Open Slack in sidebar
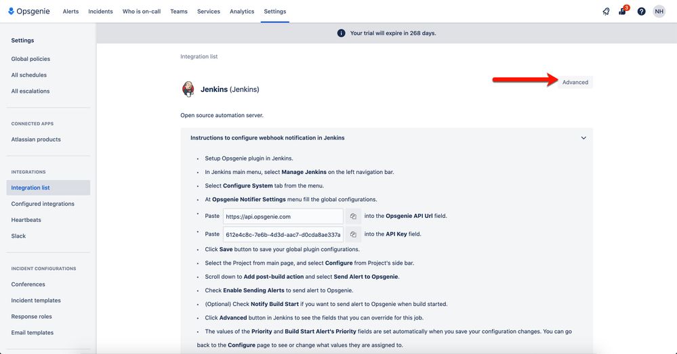The image size is (677, 354). pos(18,236)
